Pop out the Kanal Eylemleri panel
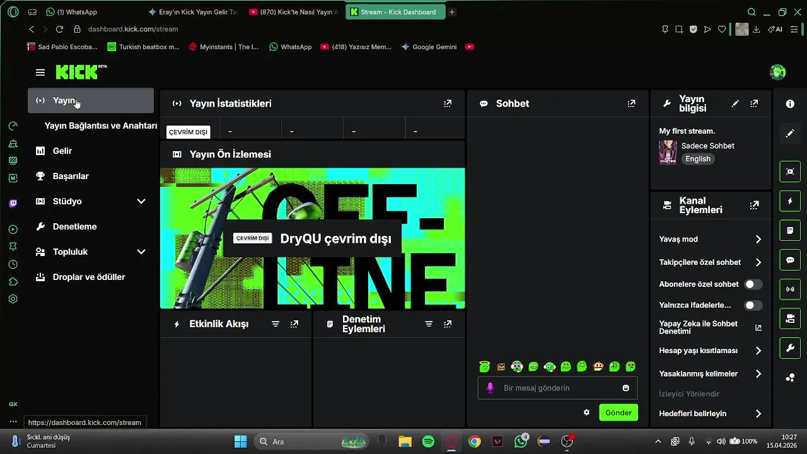The image size is (807, 454). click(x=754, y=205)
